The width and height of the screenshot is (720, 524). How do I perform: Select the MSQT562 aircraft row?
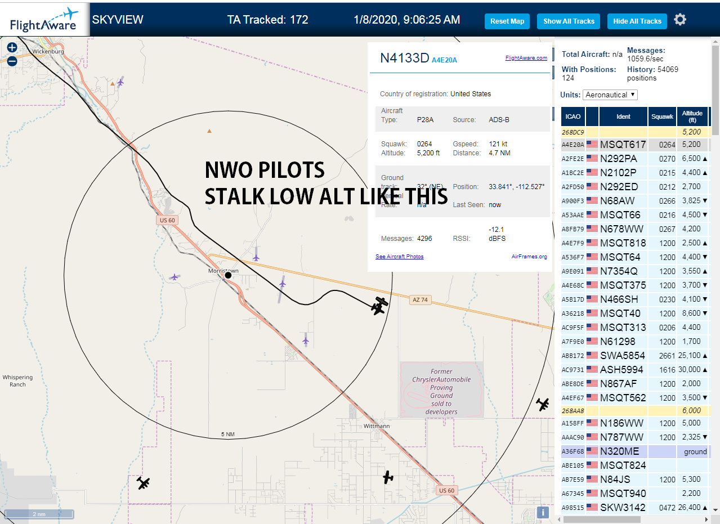point(636,398)
